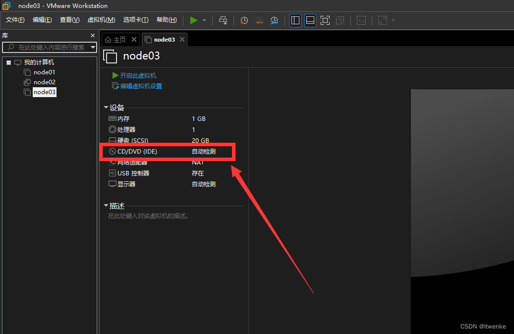Open the power options dropdown arrow
This screenshot has height=334, width=514.
(204, 20)
